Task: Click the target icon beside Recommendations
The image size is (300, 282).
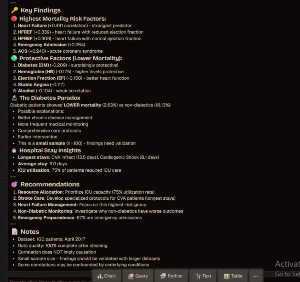Action: [x=15, y=184]
